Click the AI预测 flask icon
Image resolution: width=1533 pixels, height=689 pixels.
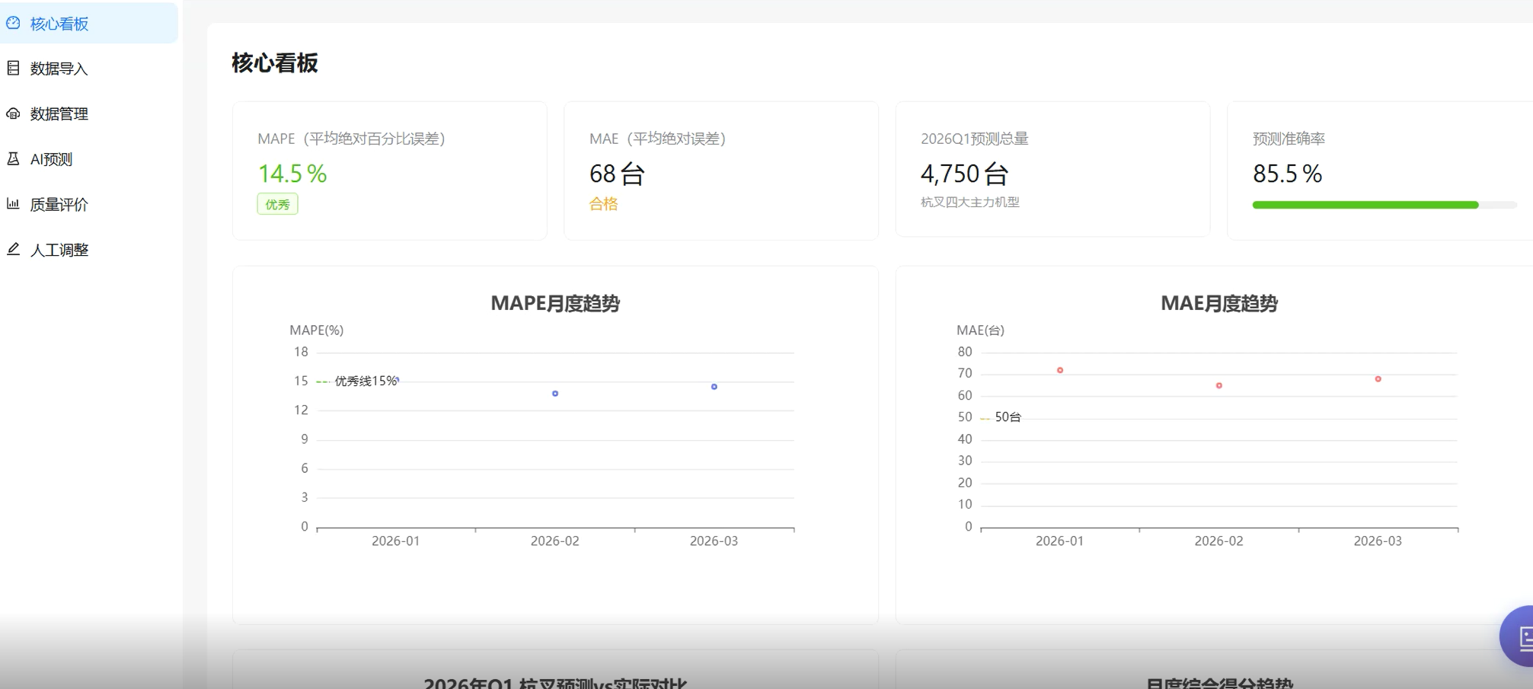[x=13, y=159]
